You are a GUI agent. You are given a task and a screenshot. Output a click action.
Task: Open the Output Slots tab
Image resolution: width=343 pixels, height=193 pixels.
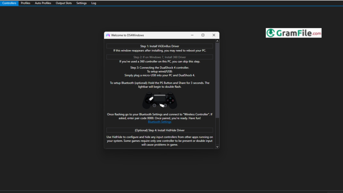tap(64, 3)
